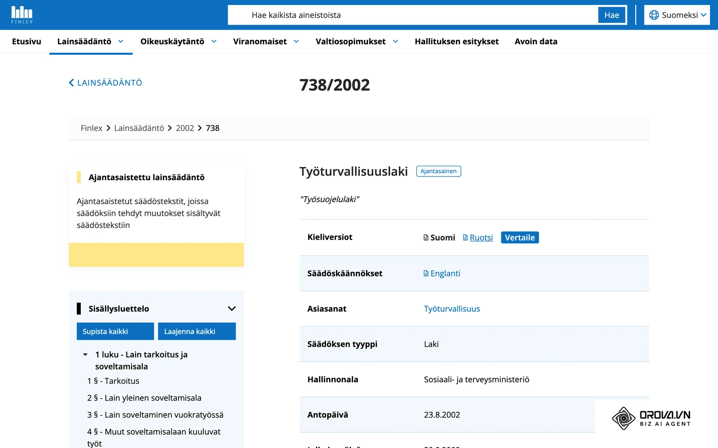Click the 738 breadcrumb item

pyautogui.click(x=213, y=128)
